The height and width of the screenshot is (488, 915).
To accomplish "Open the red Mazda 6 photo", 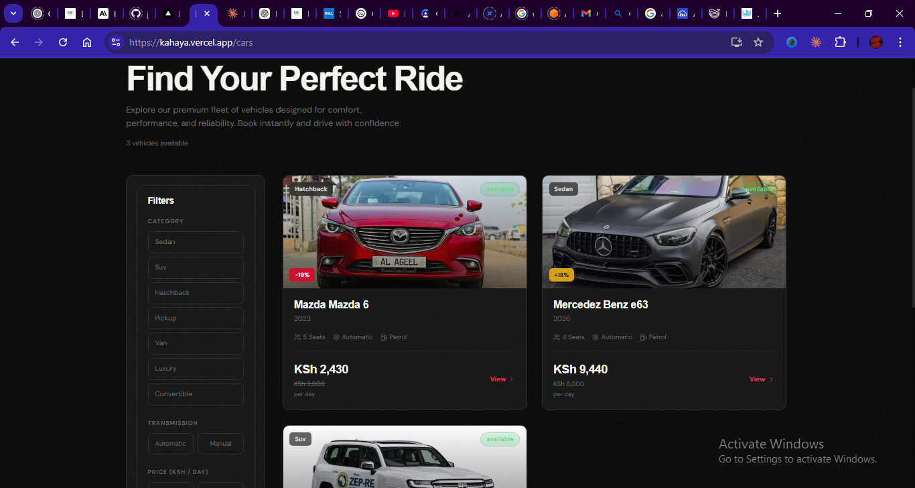I will coord(405,232).
